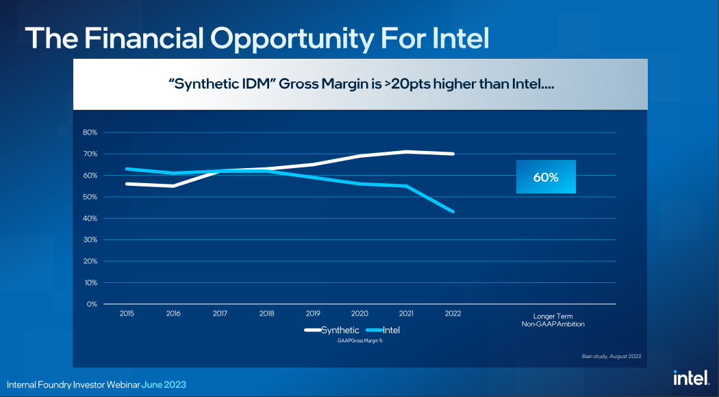The height and width of the screenshot is (397, 719).
Task: Click the blue Intel line's 2022 endpoint
Action: [453, 212]
